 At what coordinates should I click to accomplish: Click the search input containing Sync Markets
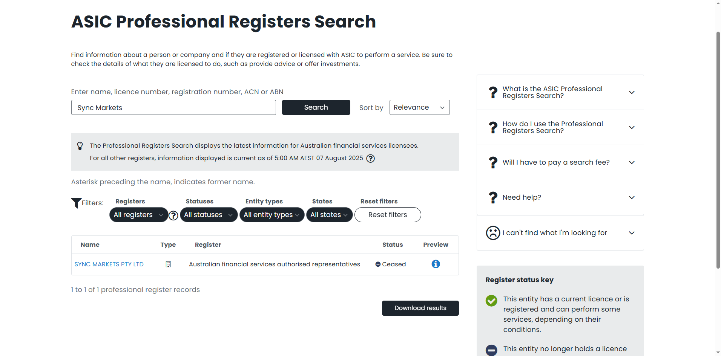(x=173, y=107)
